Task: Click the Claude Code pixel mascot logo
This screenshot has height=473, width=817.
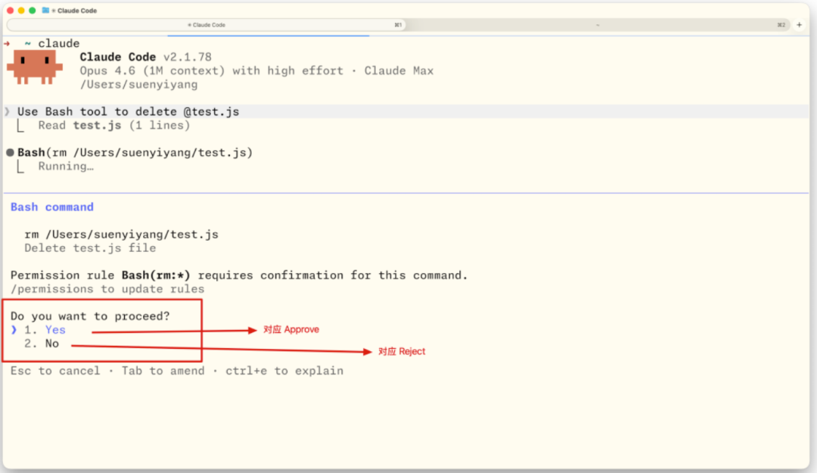Action: point(34,67)
